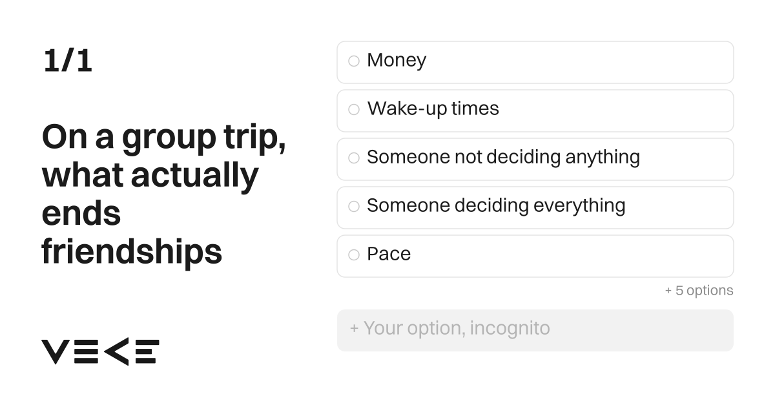Open the VECE logo link
This screenshot has width=775, height=407.
coord(101,351)
